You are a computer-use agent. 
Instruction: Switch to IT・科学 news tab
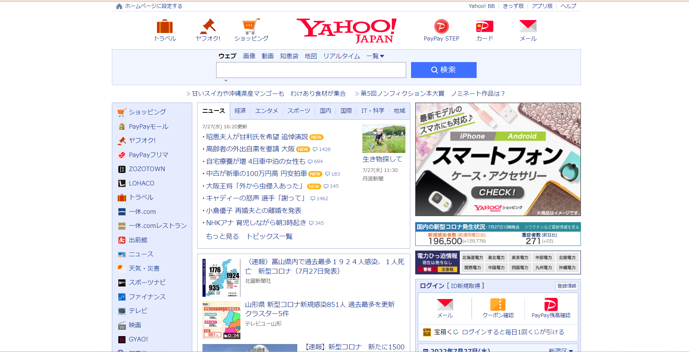[373, 111]
